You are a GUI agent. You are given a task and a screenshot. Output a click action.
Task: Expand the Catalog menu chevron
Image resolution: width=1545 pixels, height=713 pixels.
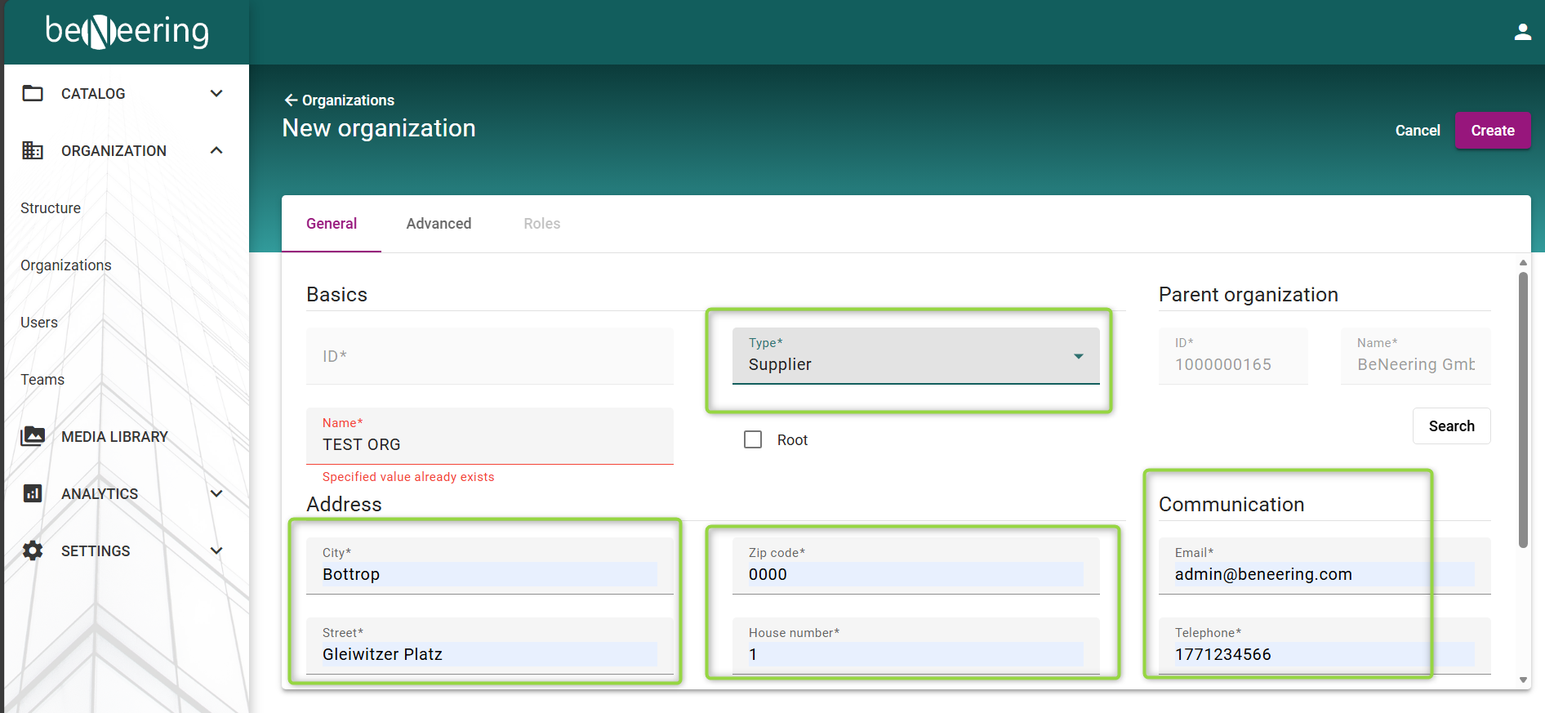point(216,93)
